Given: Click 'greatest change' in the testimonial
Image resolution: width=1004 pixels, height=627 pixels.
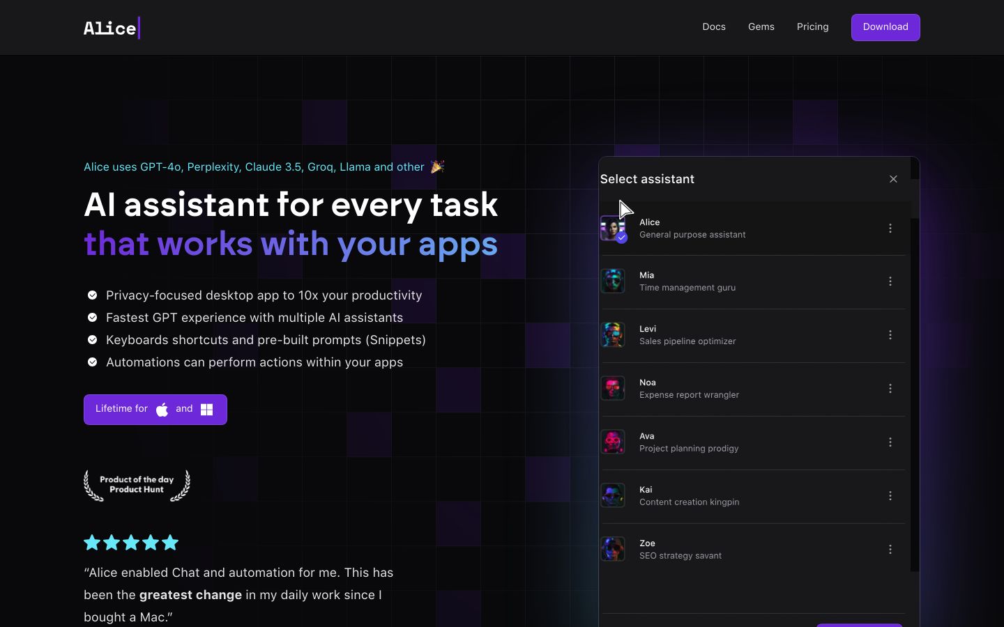Looking at the screenshot, I should [x=190, y=595].
